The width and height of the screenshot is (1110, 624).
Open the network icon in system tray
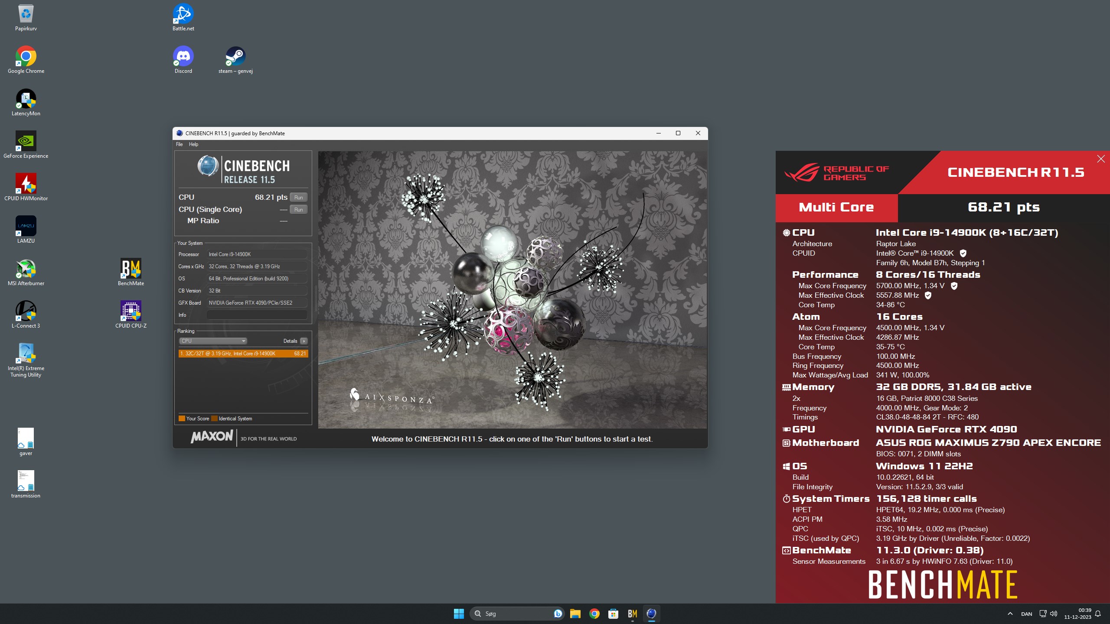[1043, 614]
